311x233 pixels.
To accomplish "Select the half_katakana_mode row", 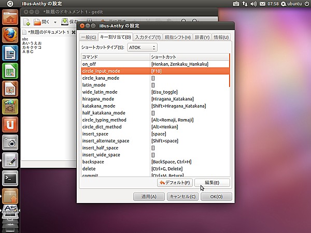I will tap(155, 113).
